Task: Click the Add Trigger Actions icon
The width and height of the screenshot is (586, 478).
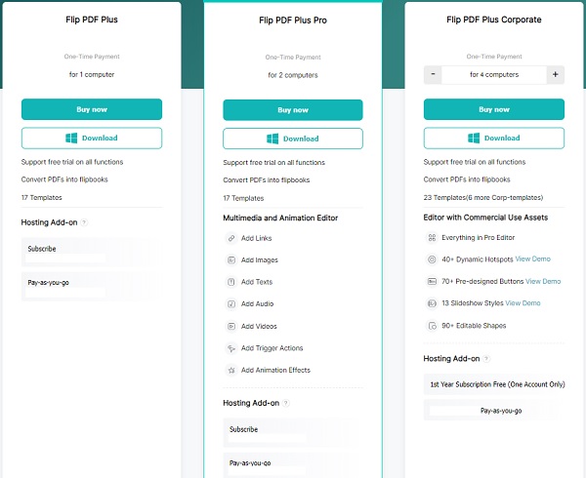Action: tap(231, 348)
